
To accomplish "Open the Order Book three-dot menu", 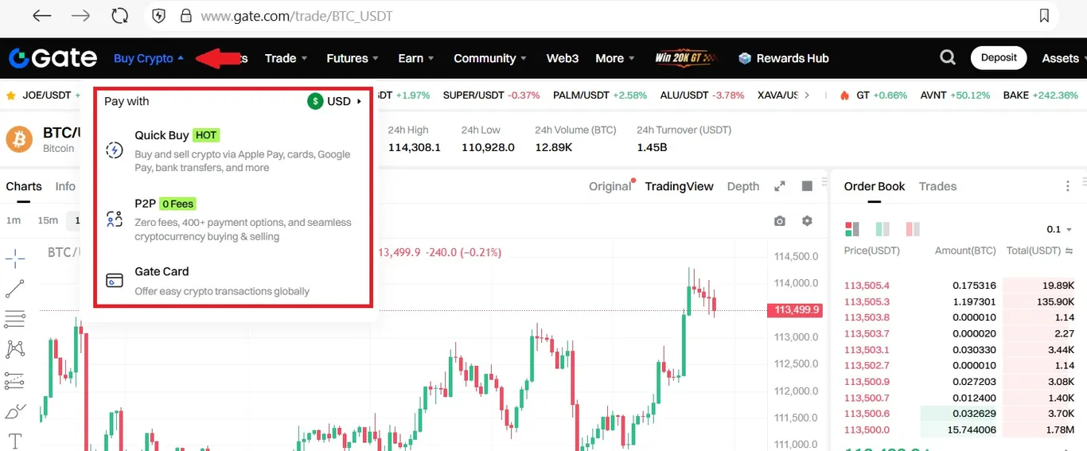I will point(1068,186).
